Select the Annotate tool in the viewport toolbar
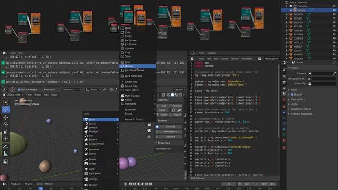The width and height of the screenshot is (338, 190). (x=6, y=147)
